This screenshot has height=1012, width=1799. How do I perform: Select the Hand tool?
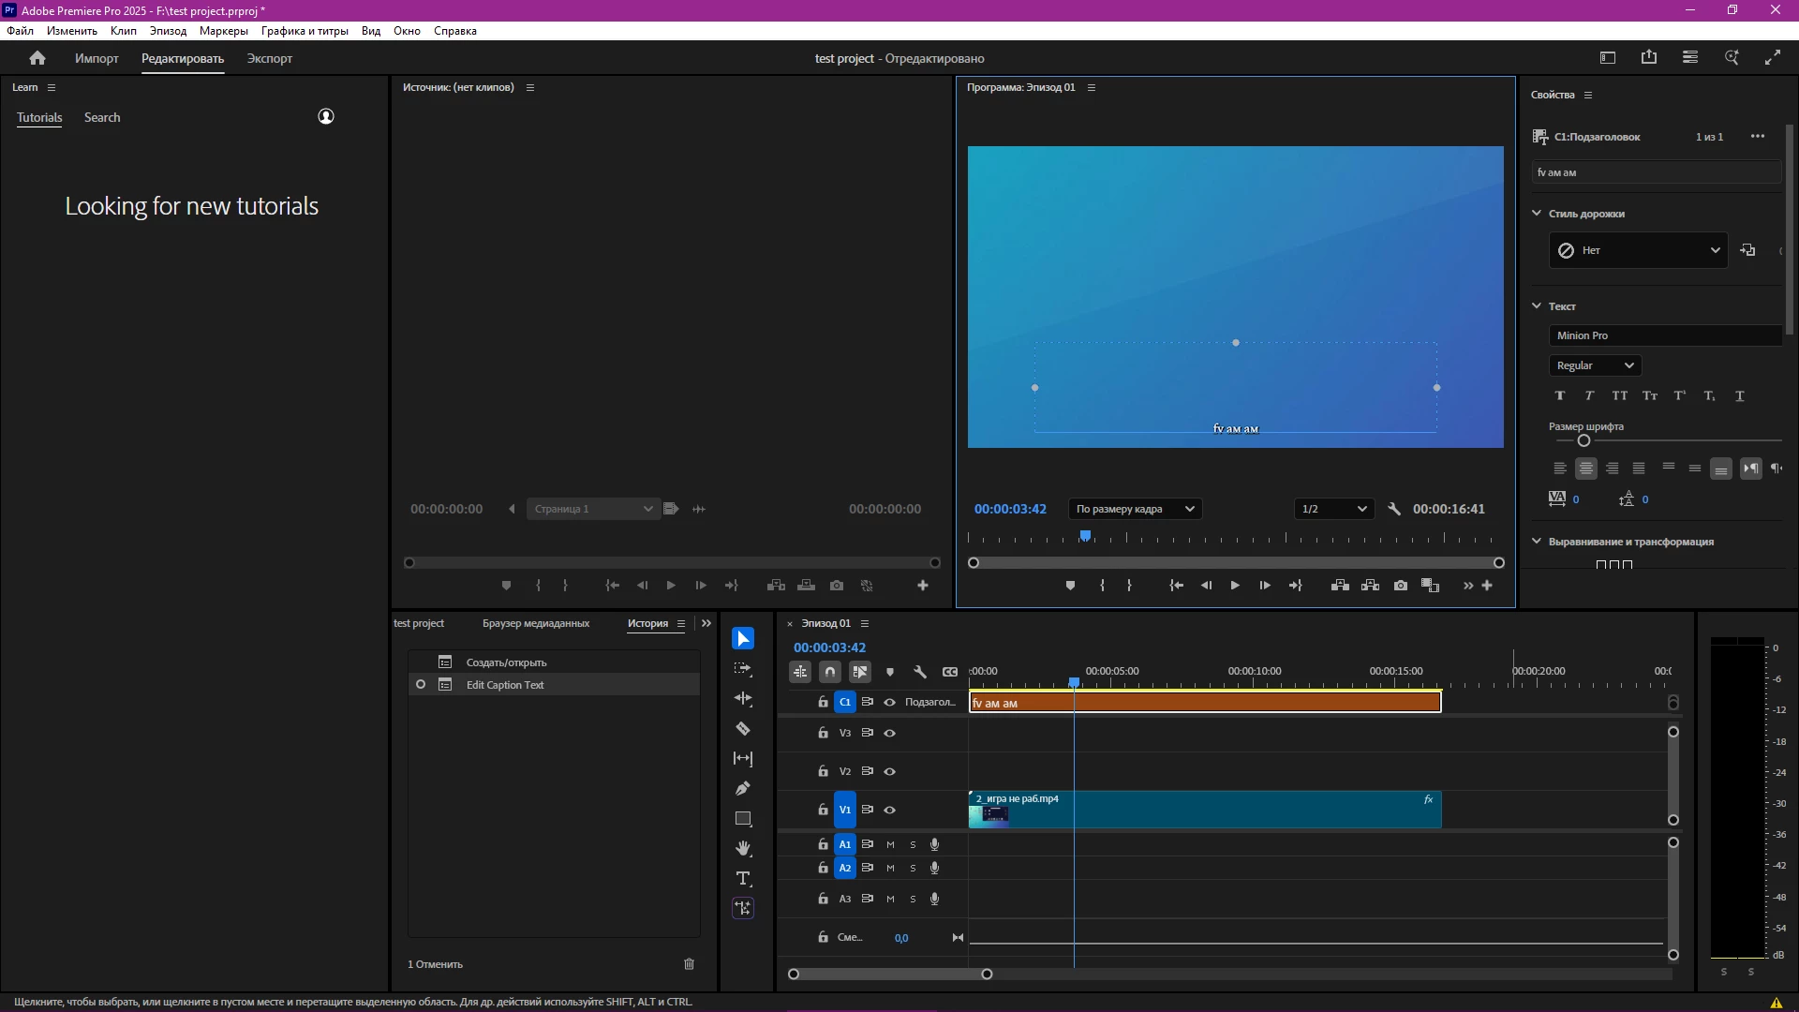tap(743, 849)
